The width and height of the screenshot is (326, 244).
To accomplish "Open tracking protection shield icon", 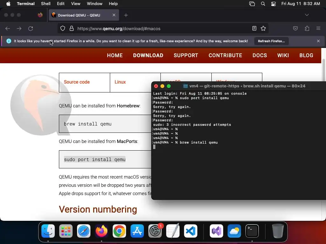I will pyautogui.click(x=63, y=28).
